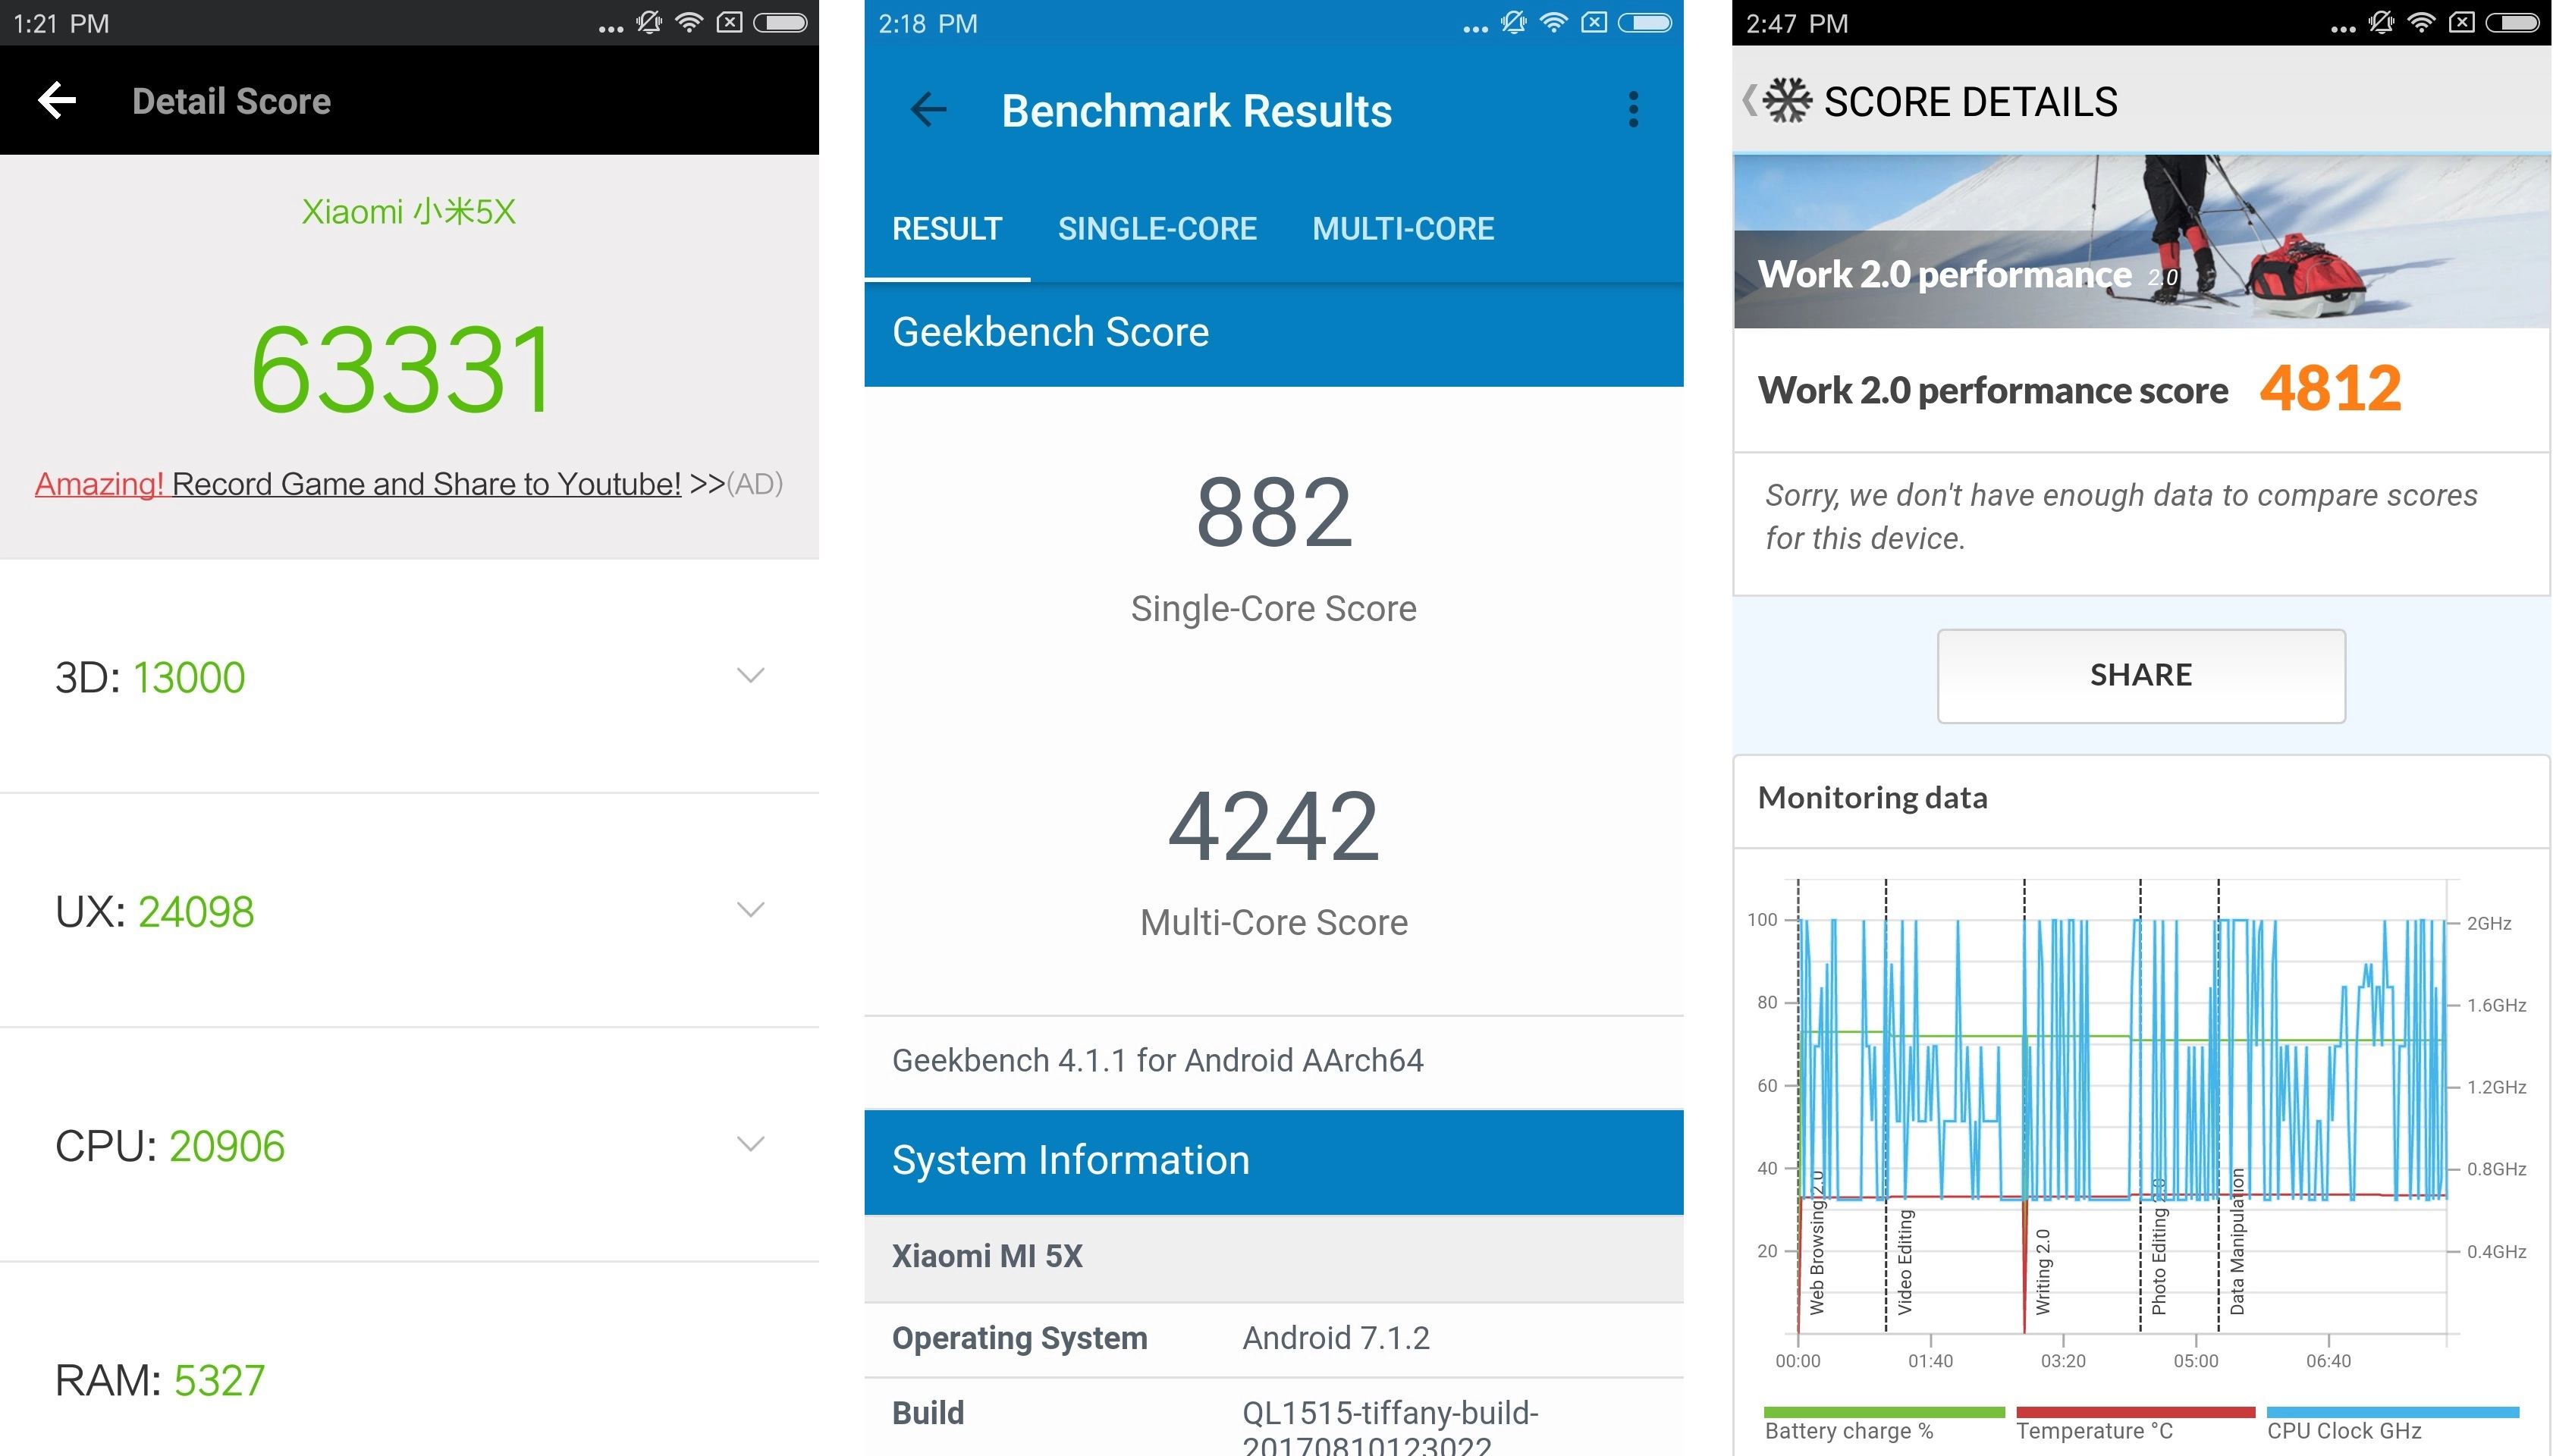2553x1456 pixels.
Task: Tap the Xiaomi 小米5X device name
Action: click(x=409, y=211)
